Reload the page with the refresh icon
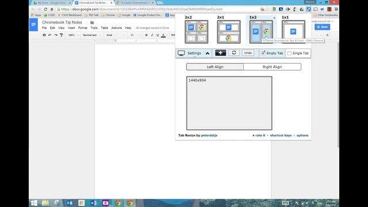This screenshot has width=368, height=207. click(45, 9)
